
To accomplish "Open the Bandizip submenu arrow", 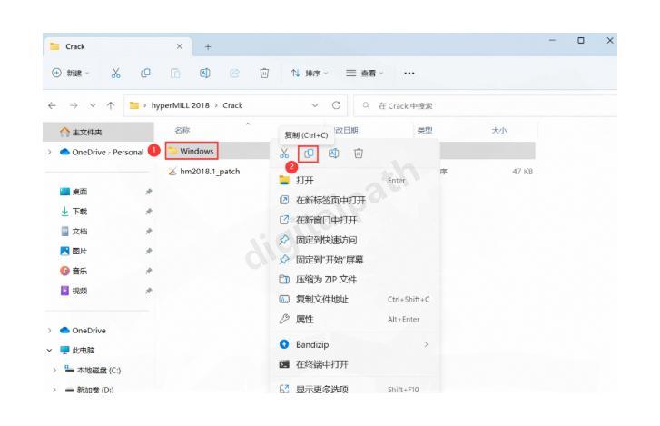I will pos(426,345).
